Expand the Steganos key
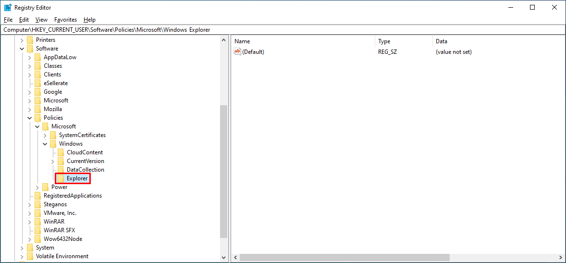566x263 pixels. (30, 204)
